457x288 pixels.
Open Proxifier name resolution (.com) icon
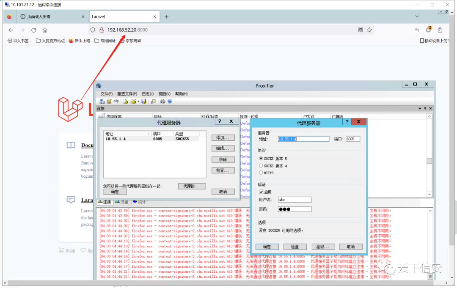(116, 101)
